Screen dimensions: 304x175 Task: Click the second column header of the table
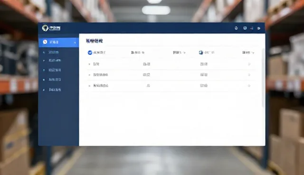click(138, 52)
